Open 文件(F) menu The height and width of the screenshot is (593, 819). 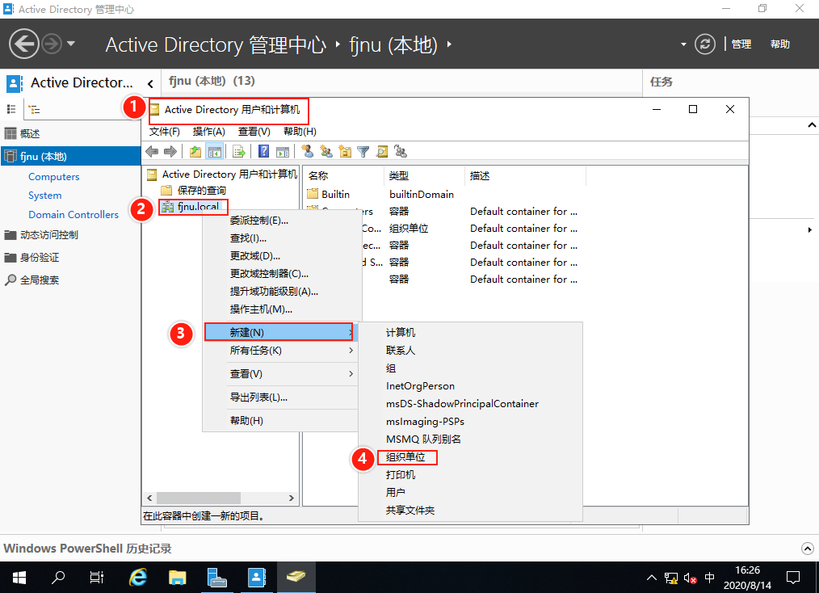click(165, 132)
